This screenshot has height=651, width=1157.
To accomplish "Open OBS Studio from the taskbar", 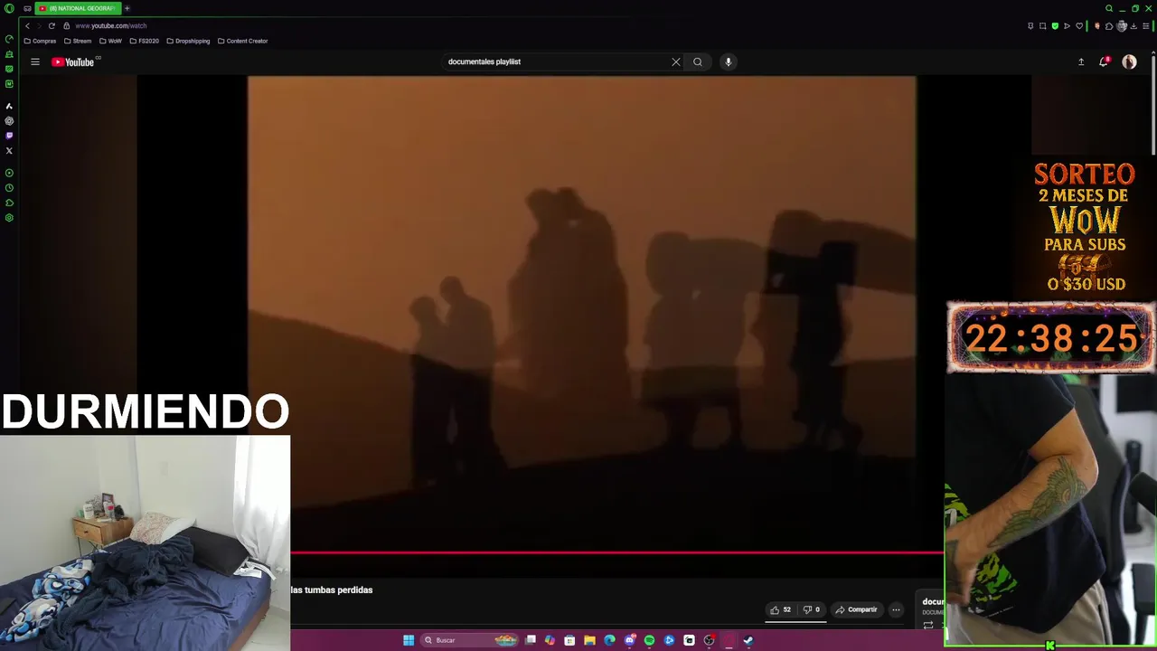I will point(709,640).
